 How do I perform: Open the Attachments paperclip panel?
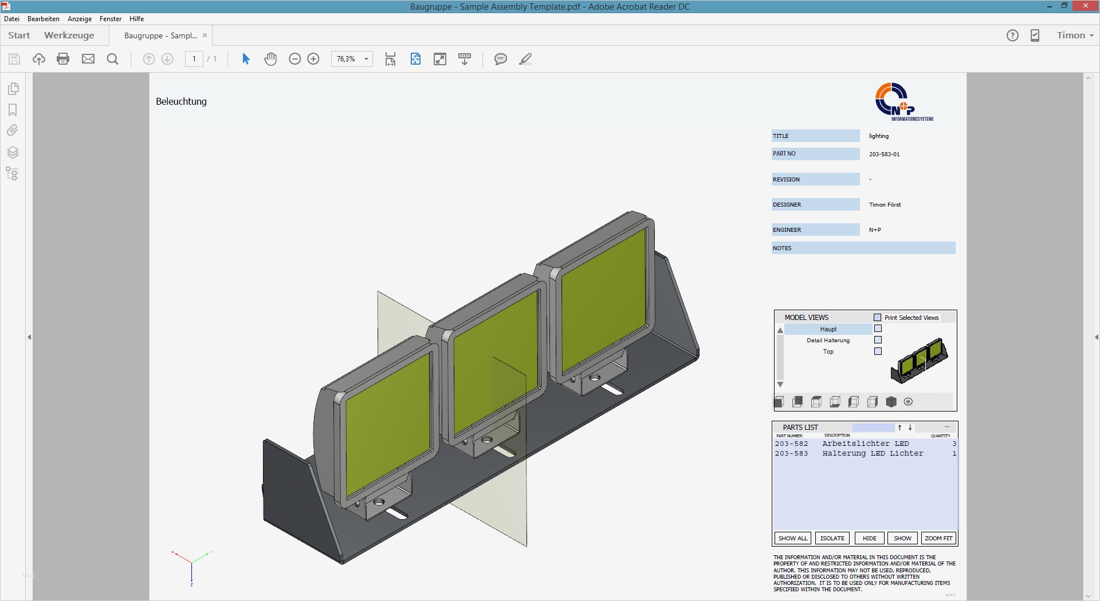[x=13, y=131]
